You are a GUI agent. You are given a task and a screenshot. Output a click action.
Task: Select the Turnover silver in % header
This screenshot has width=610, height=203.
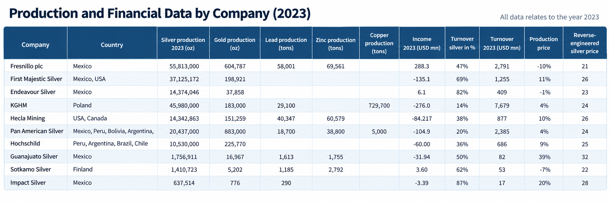462,43
